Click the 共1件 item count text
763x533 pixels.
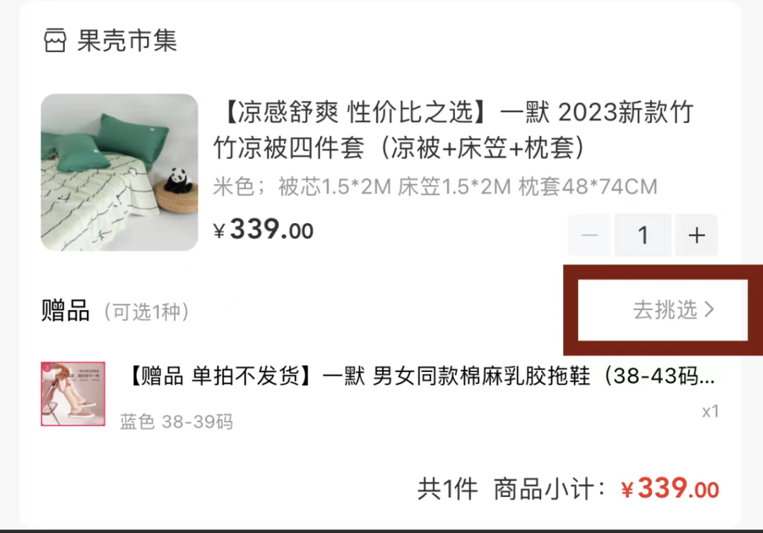(448, 489)
